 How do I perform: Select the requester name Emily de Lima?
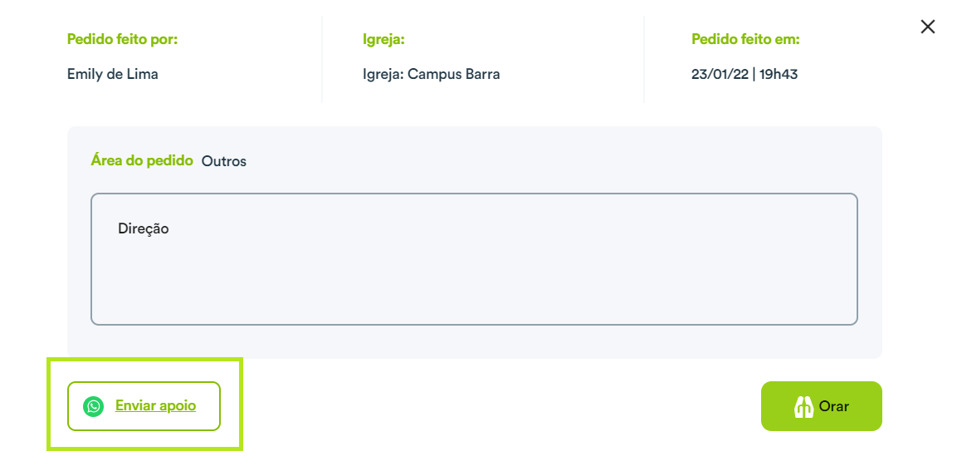[x=112, y=75]
